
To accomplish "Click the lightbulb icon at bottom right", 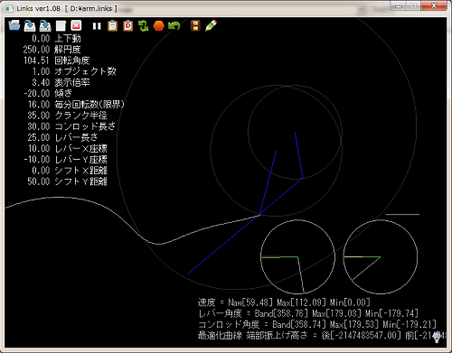I will tap(437, 338).
